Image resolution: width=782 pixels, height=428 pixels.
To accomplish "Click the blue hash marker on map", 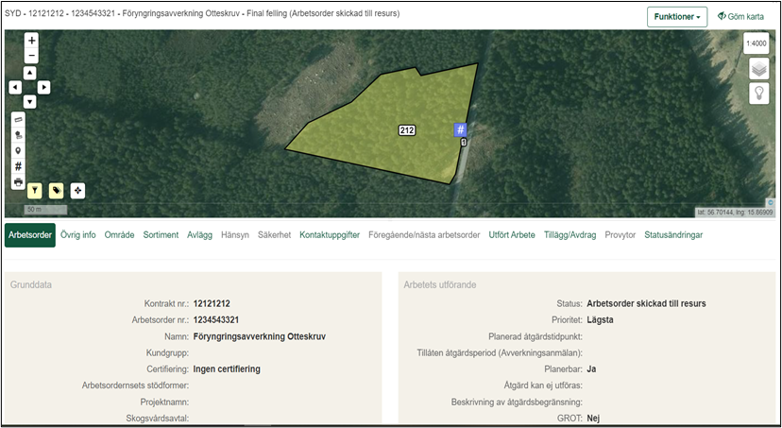I will tap(461, 129).
